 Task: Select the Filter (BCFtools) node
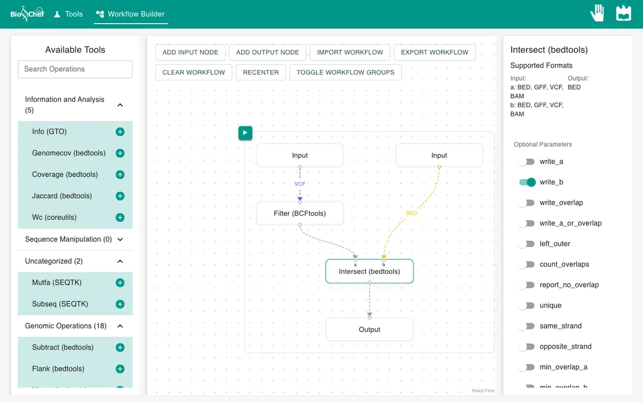click(x=300, y=213)
